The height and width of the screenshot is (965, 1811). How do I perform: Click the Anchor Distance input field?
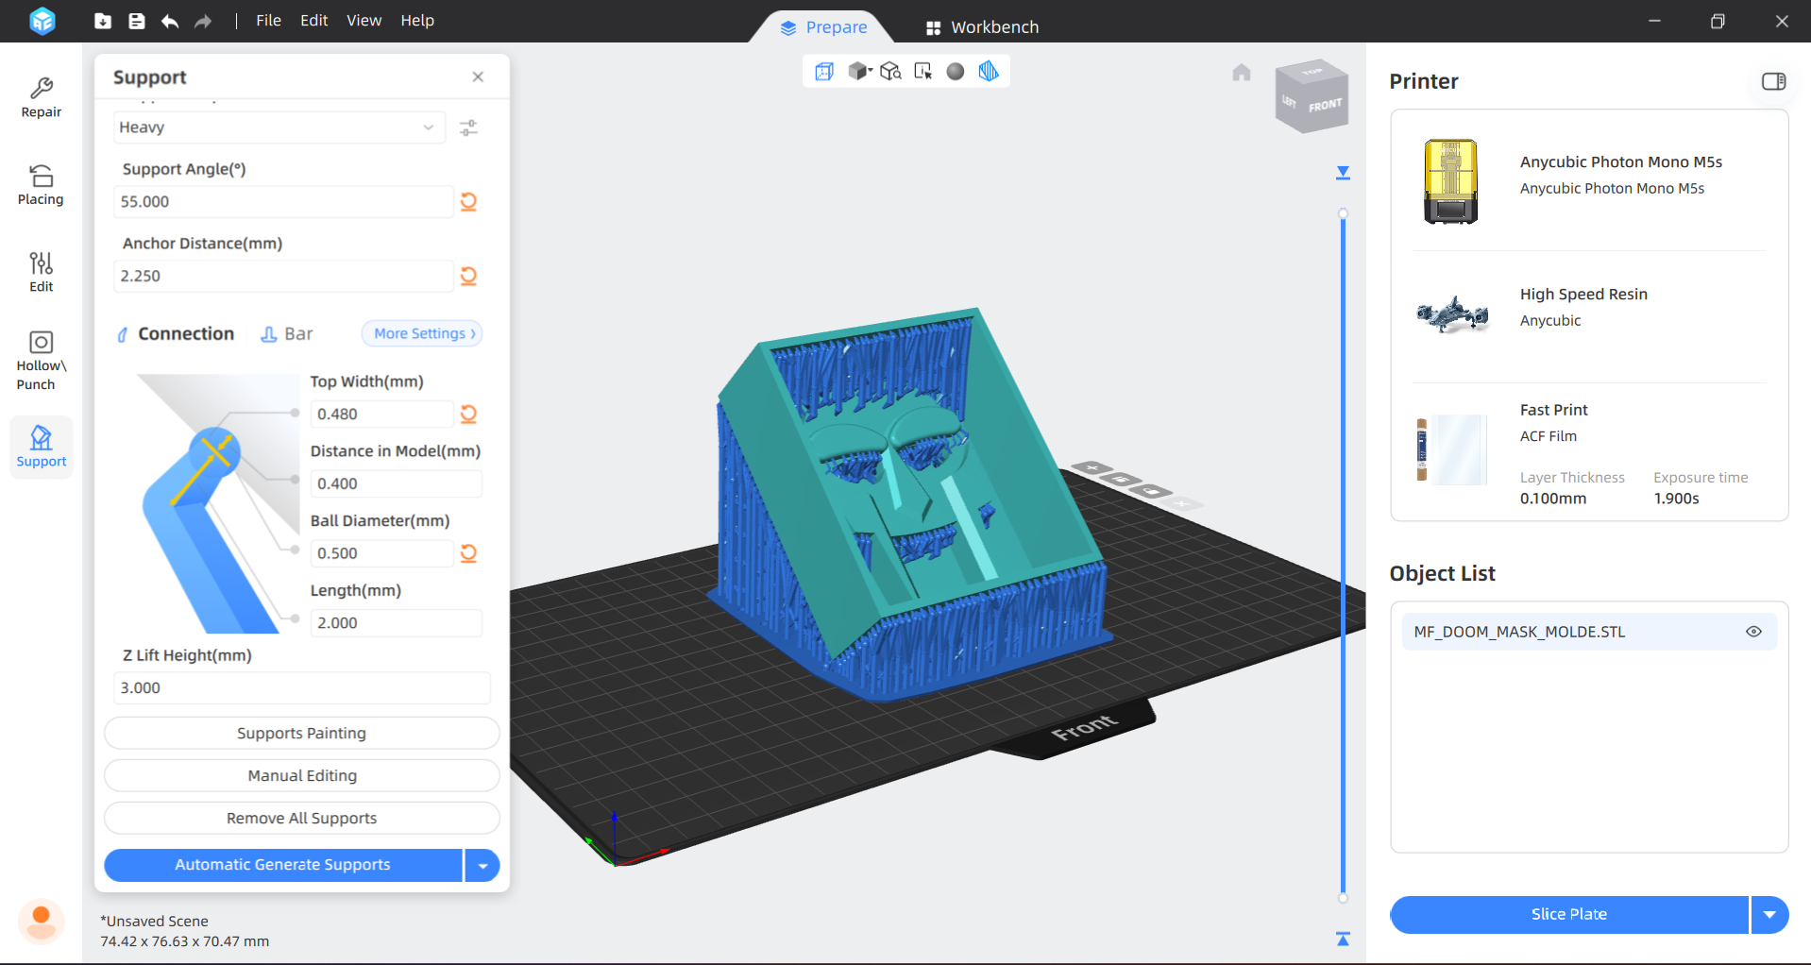pos(283,276)
